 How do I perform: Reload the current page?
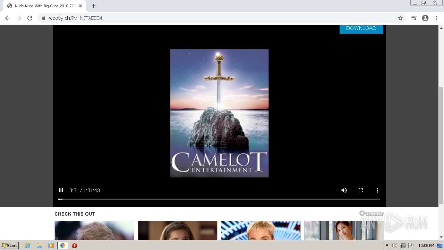pos(30,18)
